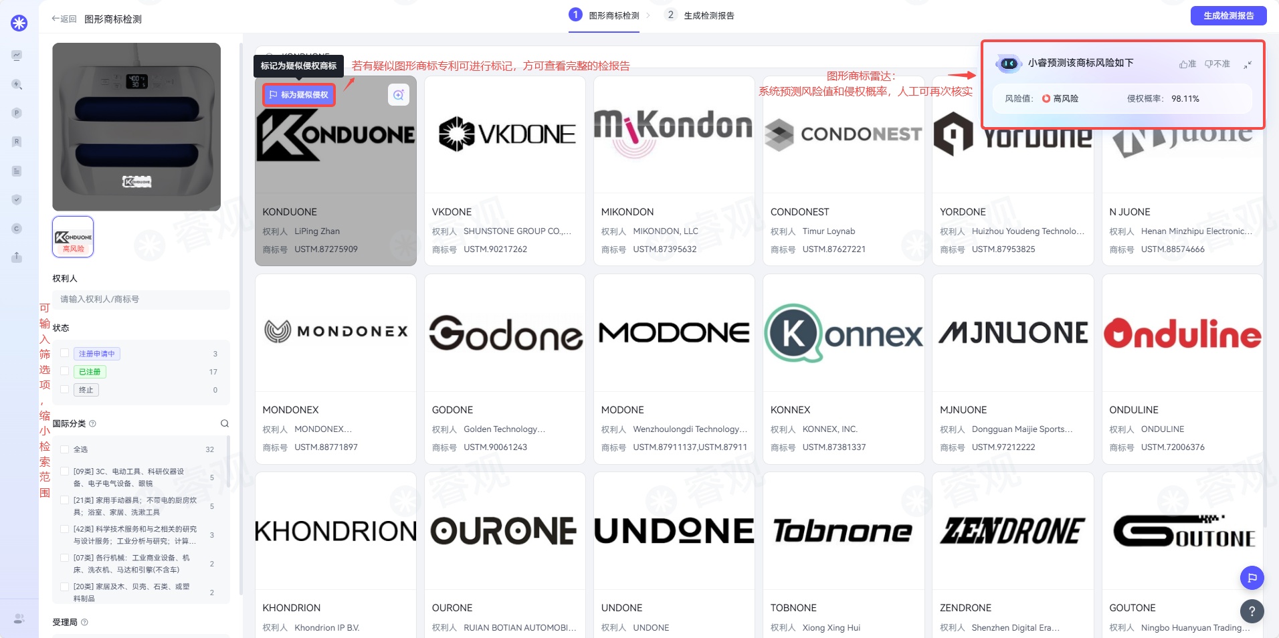This screenshot has height=638, width=1279.
Task: Tick the 全选 checkbox under 国际分类
Action: 65,449
